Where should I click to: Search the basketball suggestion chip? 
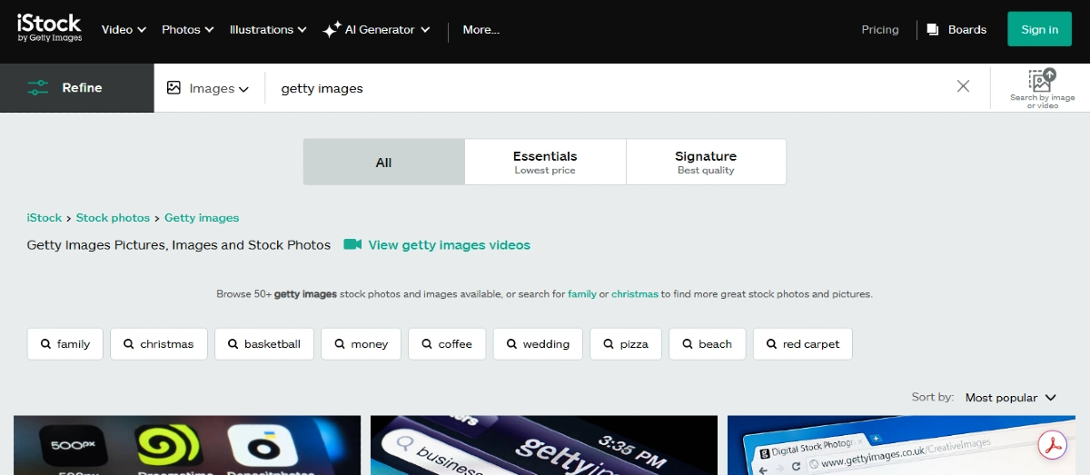coord(264,344)
